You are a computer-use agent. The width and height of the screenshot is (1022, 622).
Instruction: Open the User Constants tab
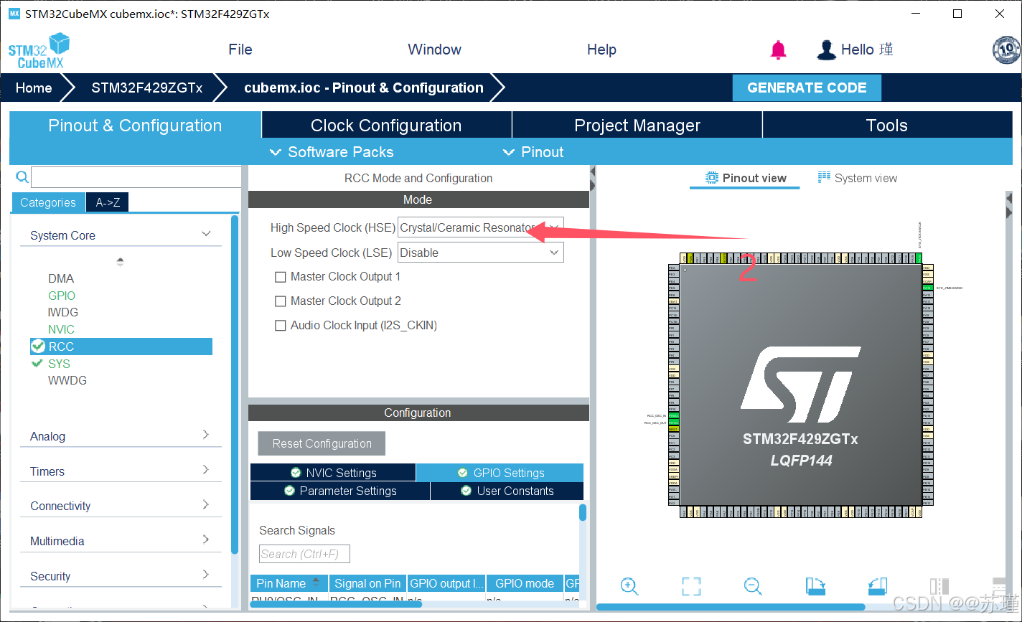507,491
